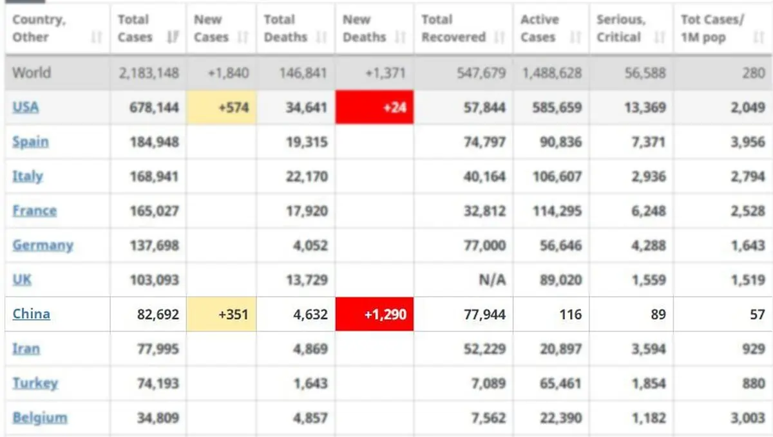The image size is (773, 437).
Task: Open the Germany country link
Action: tap(43, 245)
